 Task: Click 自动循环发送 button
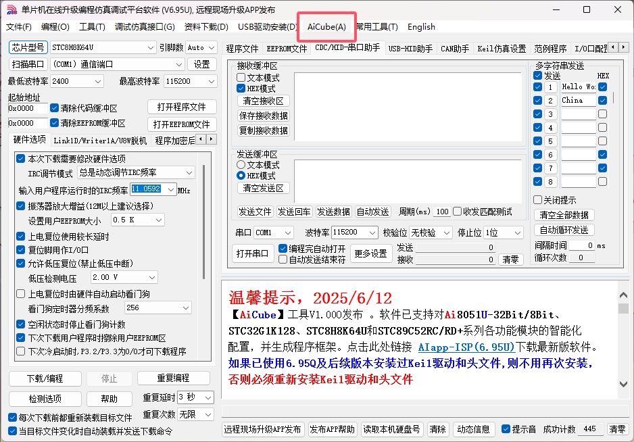564,230
